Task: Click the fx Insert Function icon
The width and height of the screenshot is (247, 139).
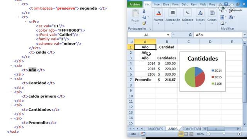Action: (190, 35)
